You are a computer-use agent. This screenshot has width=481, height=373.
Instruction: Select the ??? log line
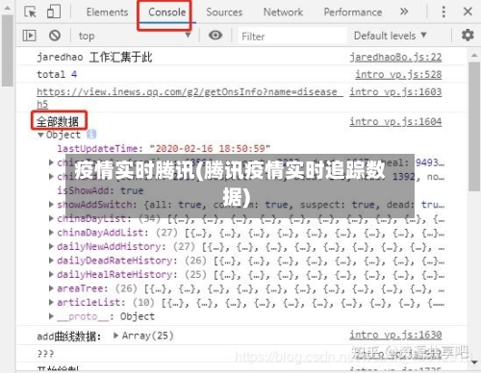pos(46,354)
